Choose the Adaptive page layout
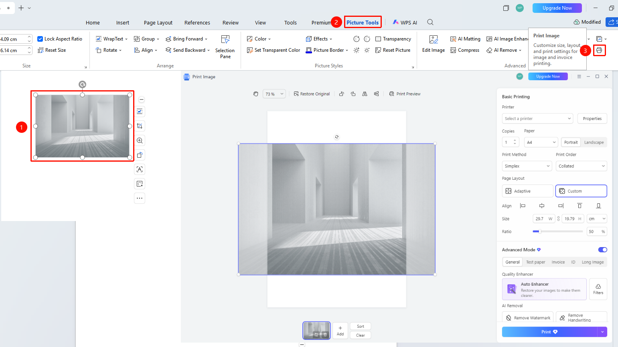This screenshot has height=347, width=618. (x=528, y=191)
